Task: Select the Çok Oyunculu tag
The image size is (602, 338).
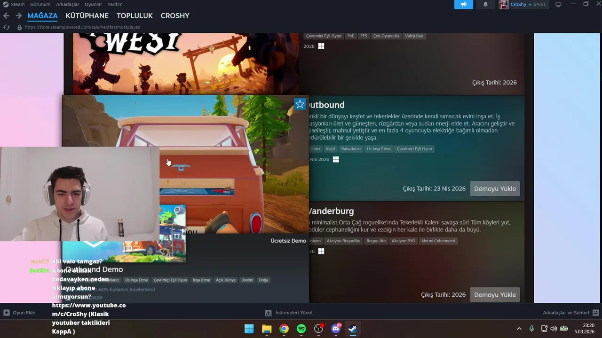Action: click(386, 36)
